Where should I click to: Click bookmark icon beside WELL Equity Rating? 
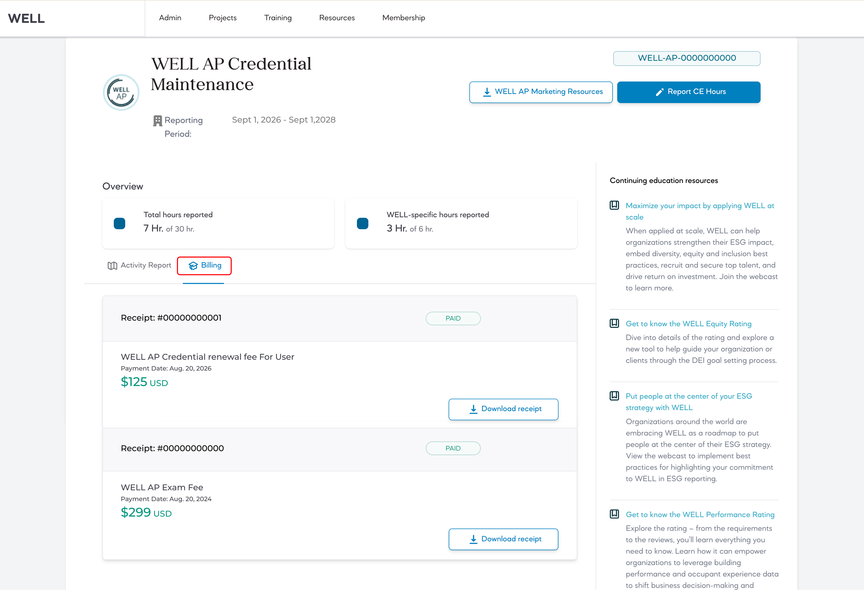614,323
